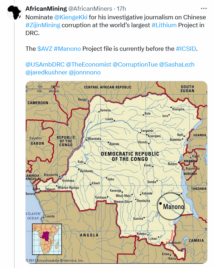Open the #ZijinMining hashtag
Image resolution: width=214 pixels, height=268 pixels.
(43, 25)
